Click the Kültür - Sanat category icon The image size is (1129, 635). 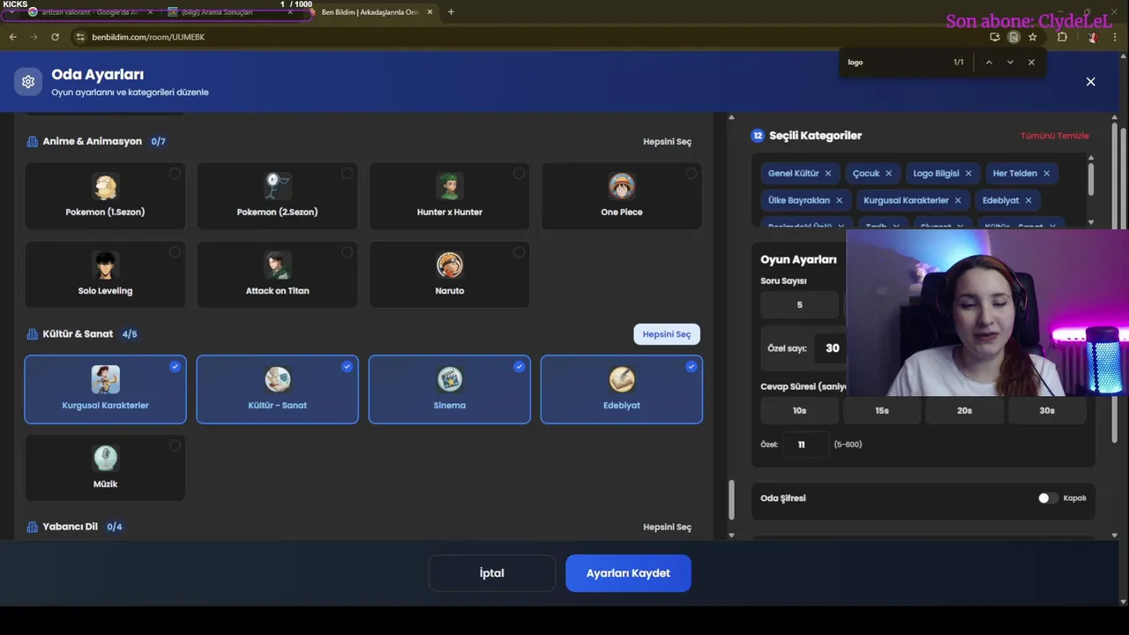[277, 379]
